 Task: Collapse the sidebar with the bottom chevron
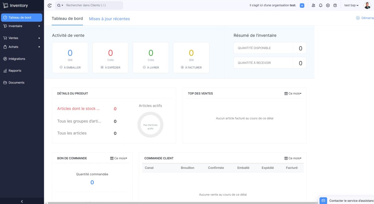pos(22,201)
